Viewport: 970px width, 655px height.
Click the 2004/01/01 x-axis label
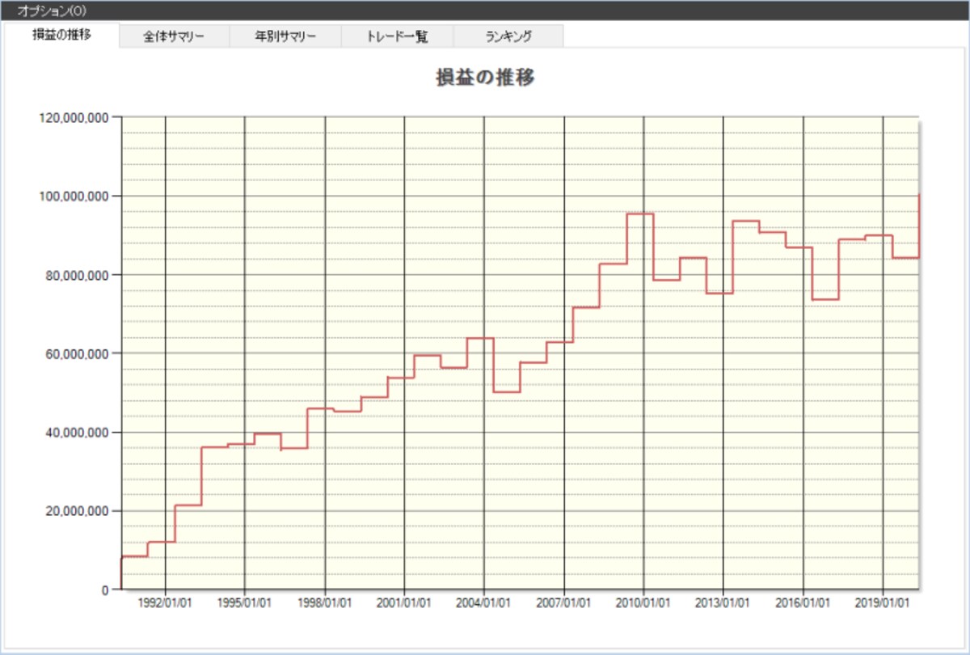tap(484, 602)
